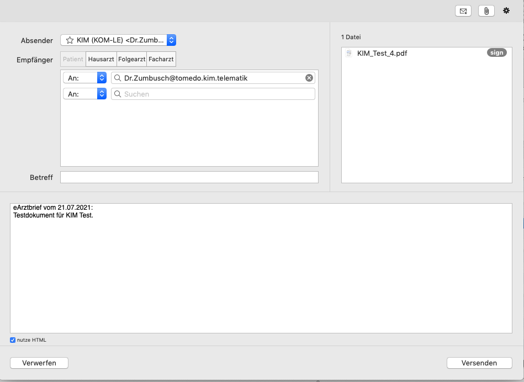Click the magnifier icon beside Dr.Zumbusch address
The image size is (524, 382).
tap(118, 78)
